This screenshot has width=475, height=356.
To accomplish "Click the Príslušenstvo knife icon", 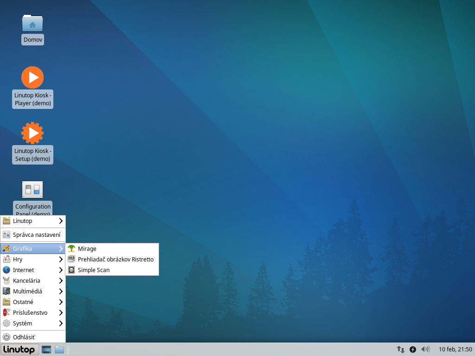I will tap(6, 312).
